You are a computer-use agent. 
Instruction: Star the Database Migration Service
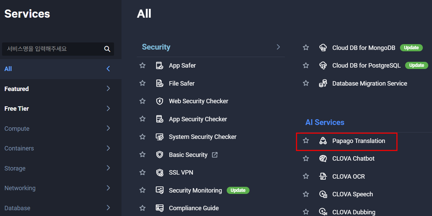[306, 83]
